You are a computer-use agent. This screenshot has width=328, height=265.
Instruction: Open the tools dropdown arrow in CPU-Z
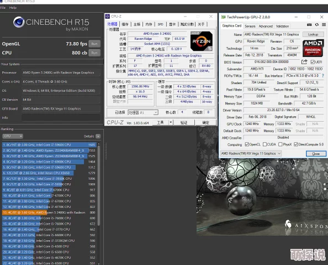[x=171, y=122]
